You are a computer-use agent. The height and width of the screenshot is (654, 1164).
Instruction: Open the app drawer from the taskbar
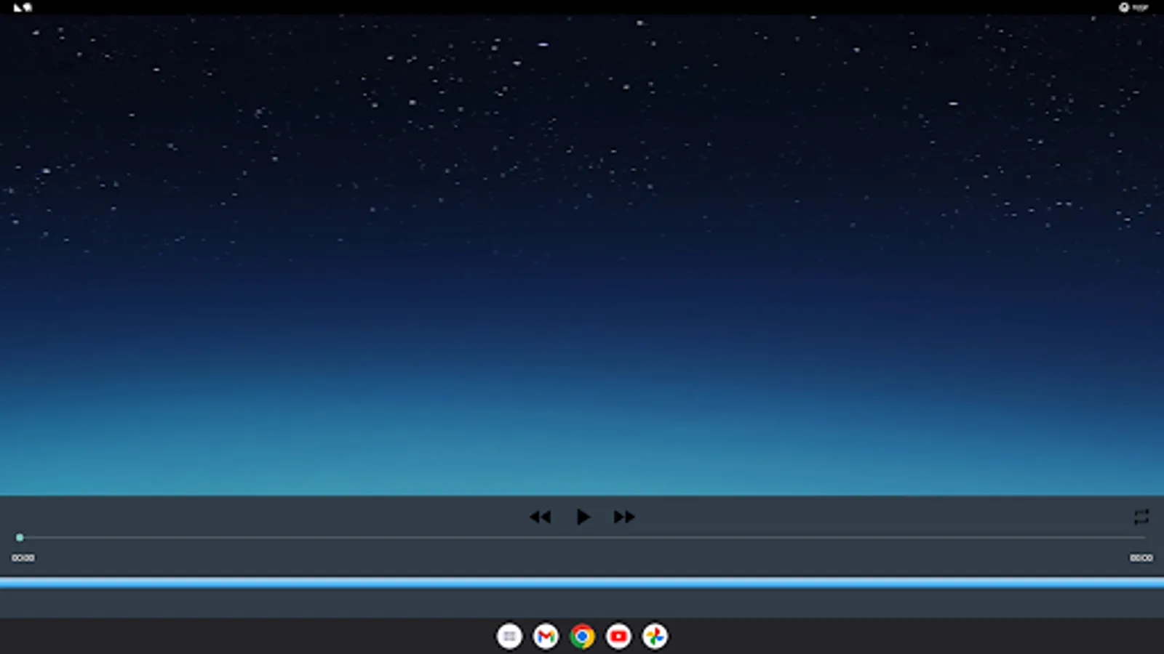(x=509, y=637)
